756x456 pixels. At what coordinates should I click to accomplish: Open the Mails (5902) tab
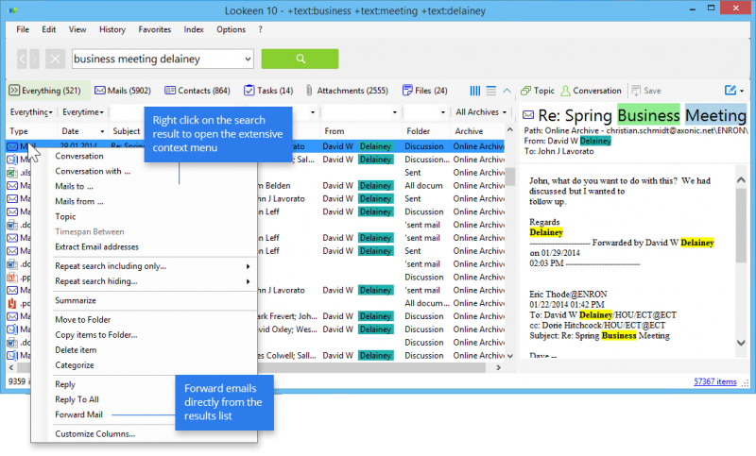pyautogui.click(x=123, y=91)
